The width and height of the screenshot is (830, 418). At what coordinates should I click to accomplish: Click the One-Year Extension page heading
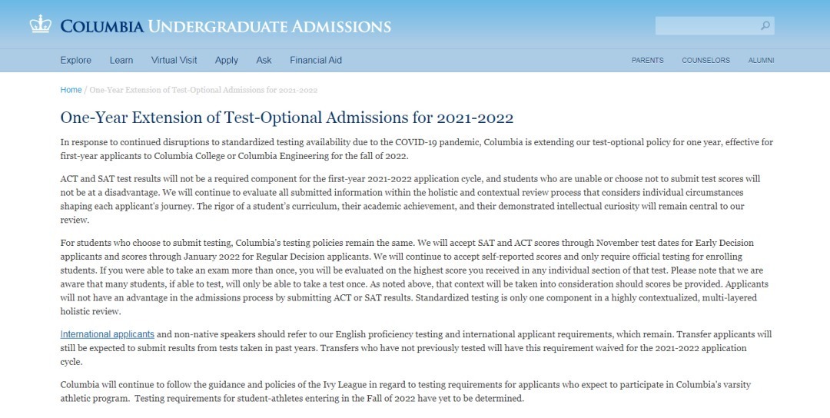tap(287, 118)
